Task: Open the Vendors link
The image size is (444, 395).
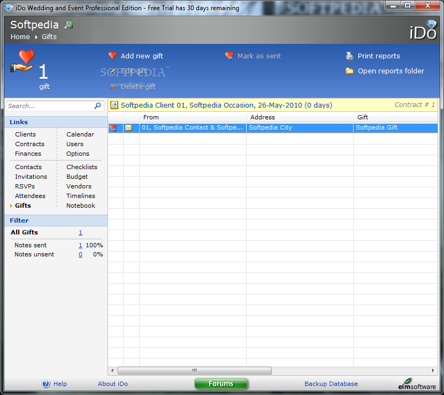Action: pyautogui.click(x=79, y=186)
